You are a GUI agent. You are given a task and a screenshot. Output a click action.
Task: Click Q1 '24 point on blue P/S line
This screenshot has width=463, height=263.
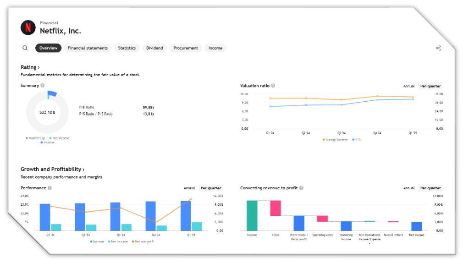(x=270, y=107)
